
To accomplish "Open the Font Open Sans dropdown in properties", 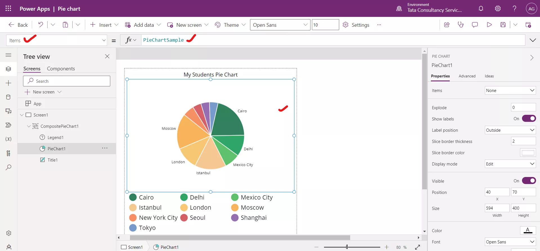I will [510, 242].
